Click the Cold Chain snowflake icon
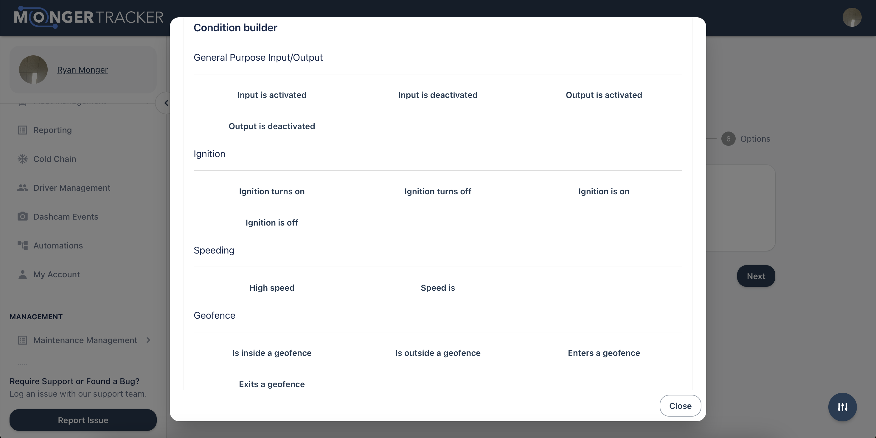876x438 pixels. coord(22,159)
